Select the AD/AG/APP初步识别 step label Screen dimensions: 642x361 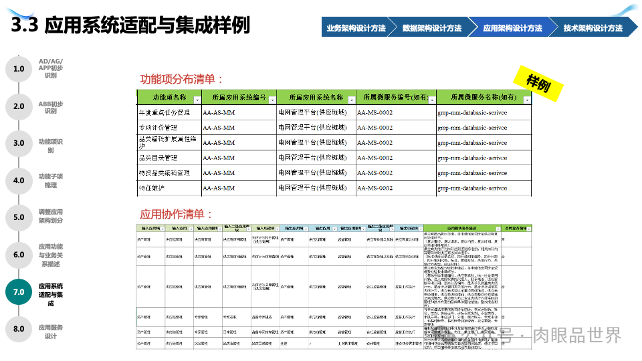(x=51, y=68)
